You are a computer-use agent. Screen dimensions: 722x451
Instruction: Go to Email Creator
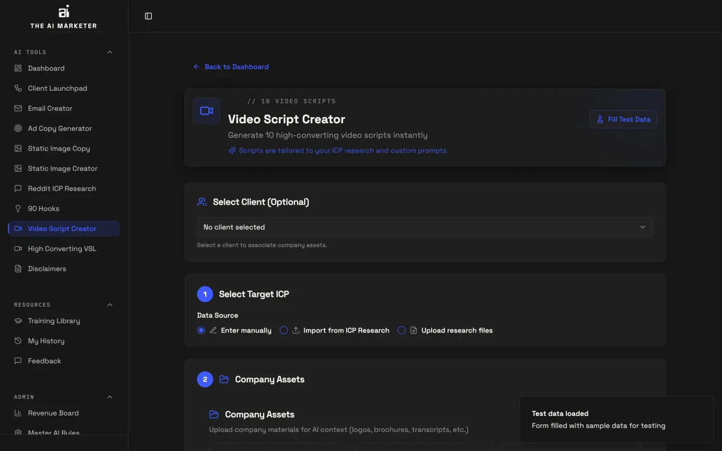click(64, 108)
